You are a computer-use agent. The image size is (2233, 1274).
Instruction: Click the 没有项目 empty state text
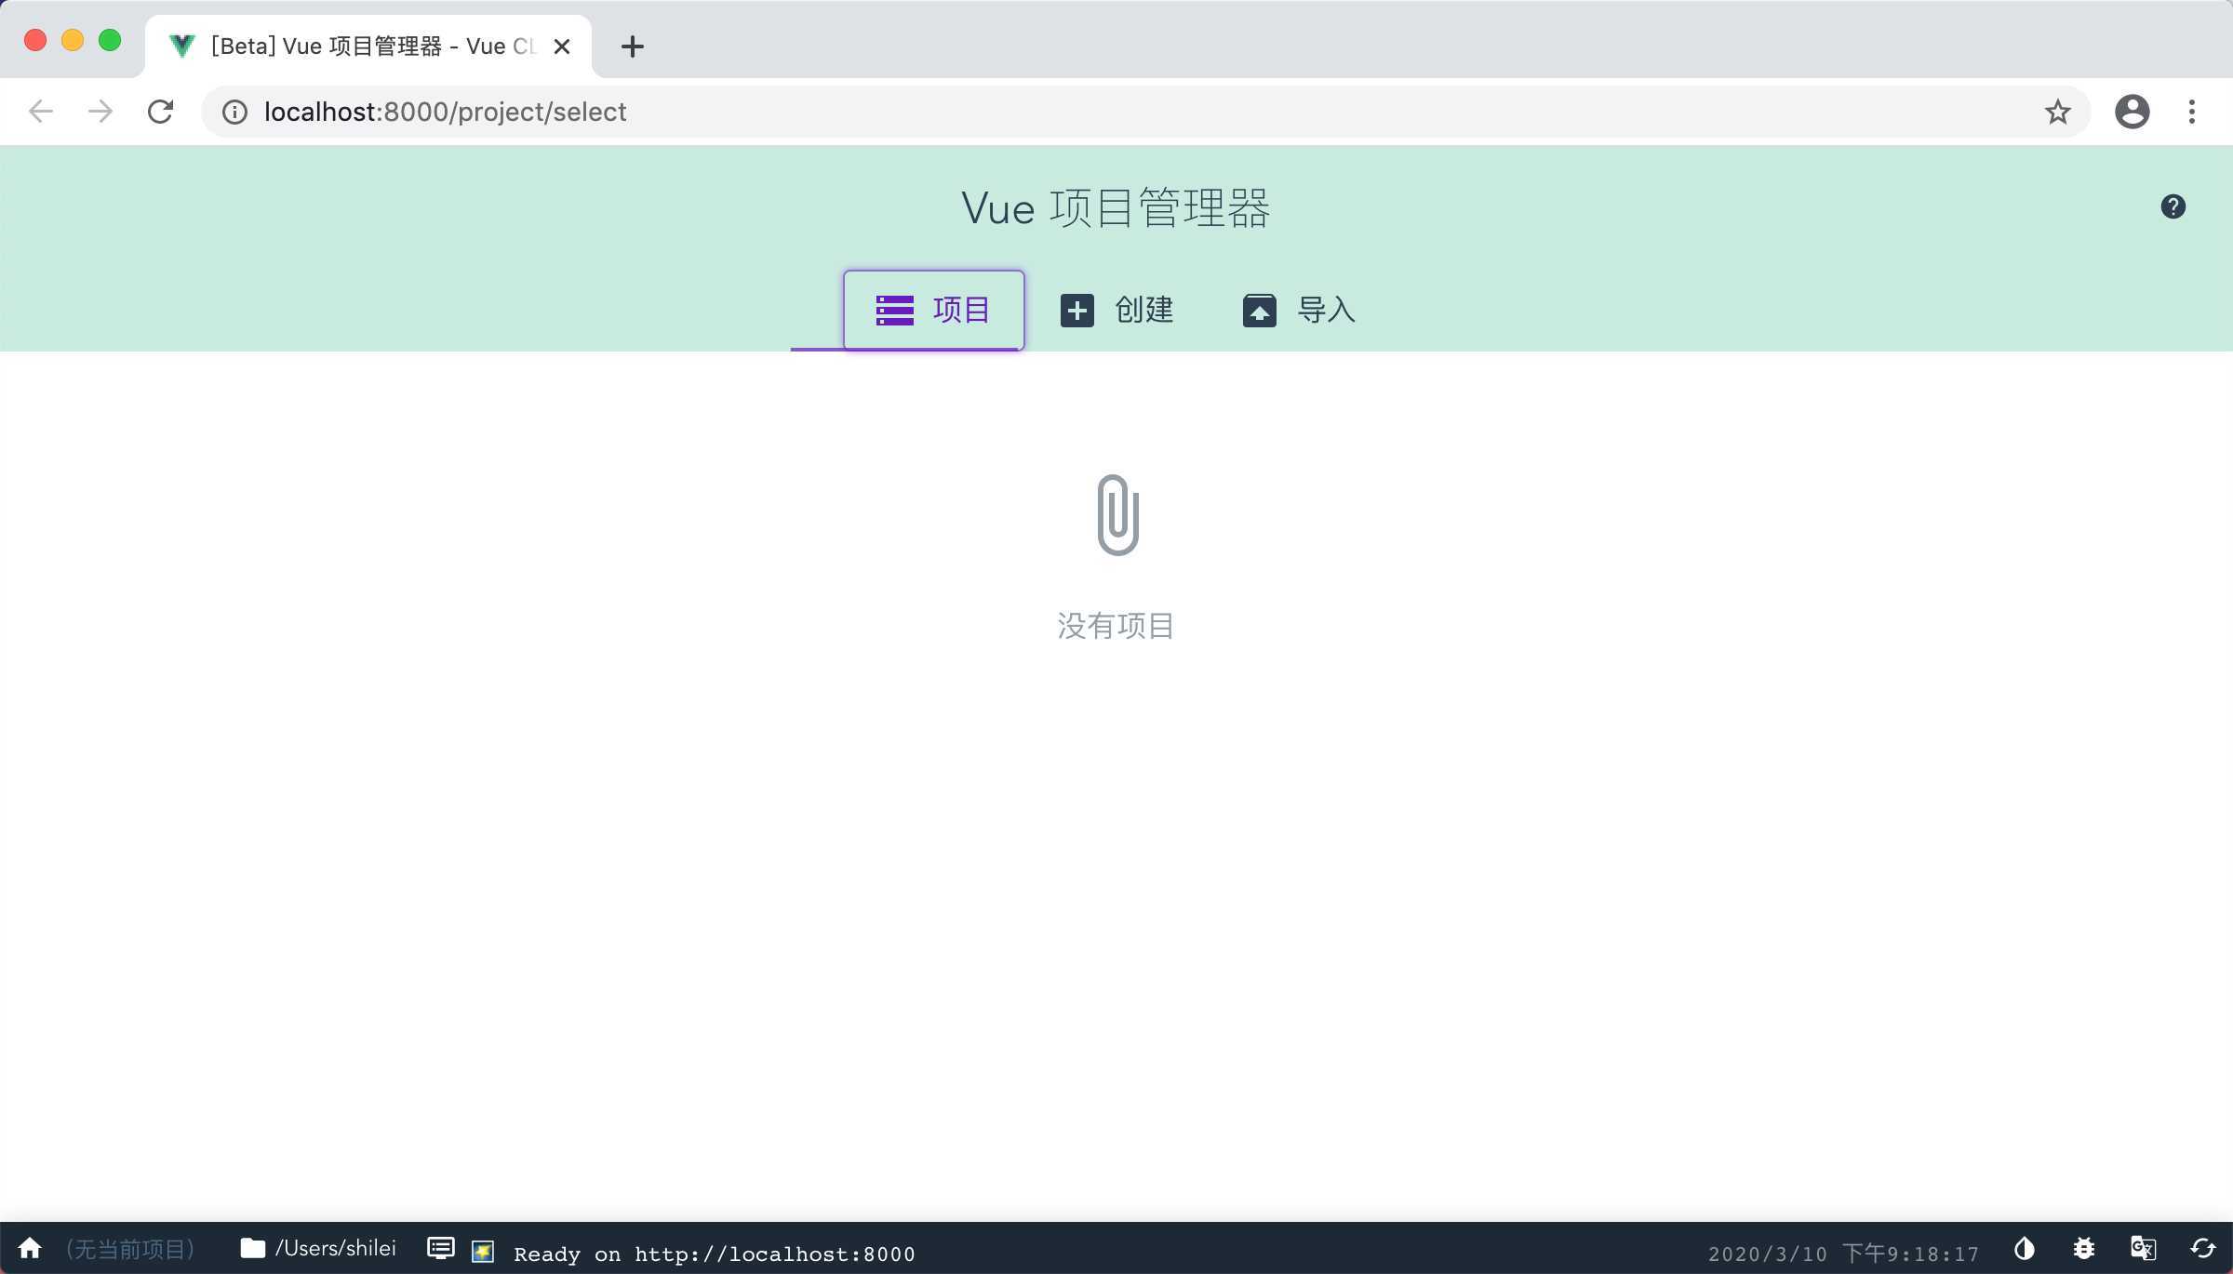1116,626
